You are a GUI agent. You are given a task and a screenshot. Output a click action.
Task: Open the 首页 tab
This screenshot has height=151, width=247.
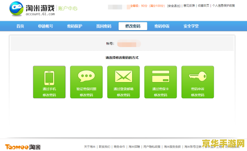pos(20,26)
